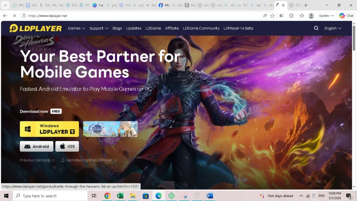Open LDPlayer 14 Beta navigation item
Image resolution: width=357 pixels, height=201 pixels.
point(238,28)
